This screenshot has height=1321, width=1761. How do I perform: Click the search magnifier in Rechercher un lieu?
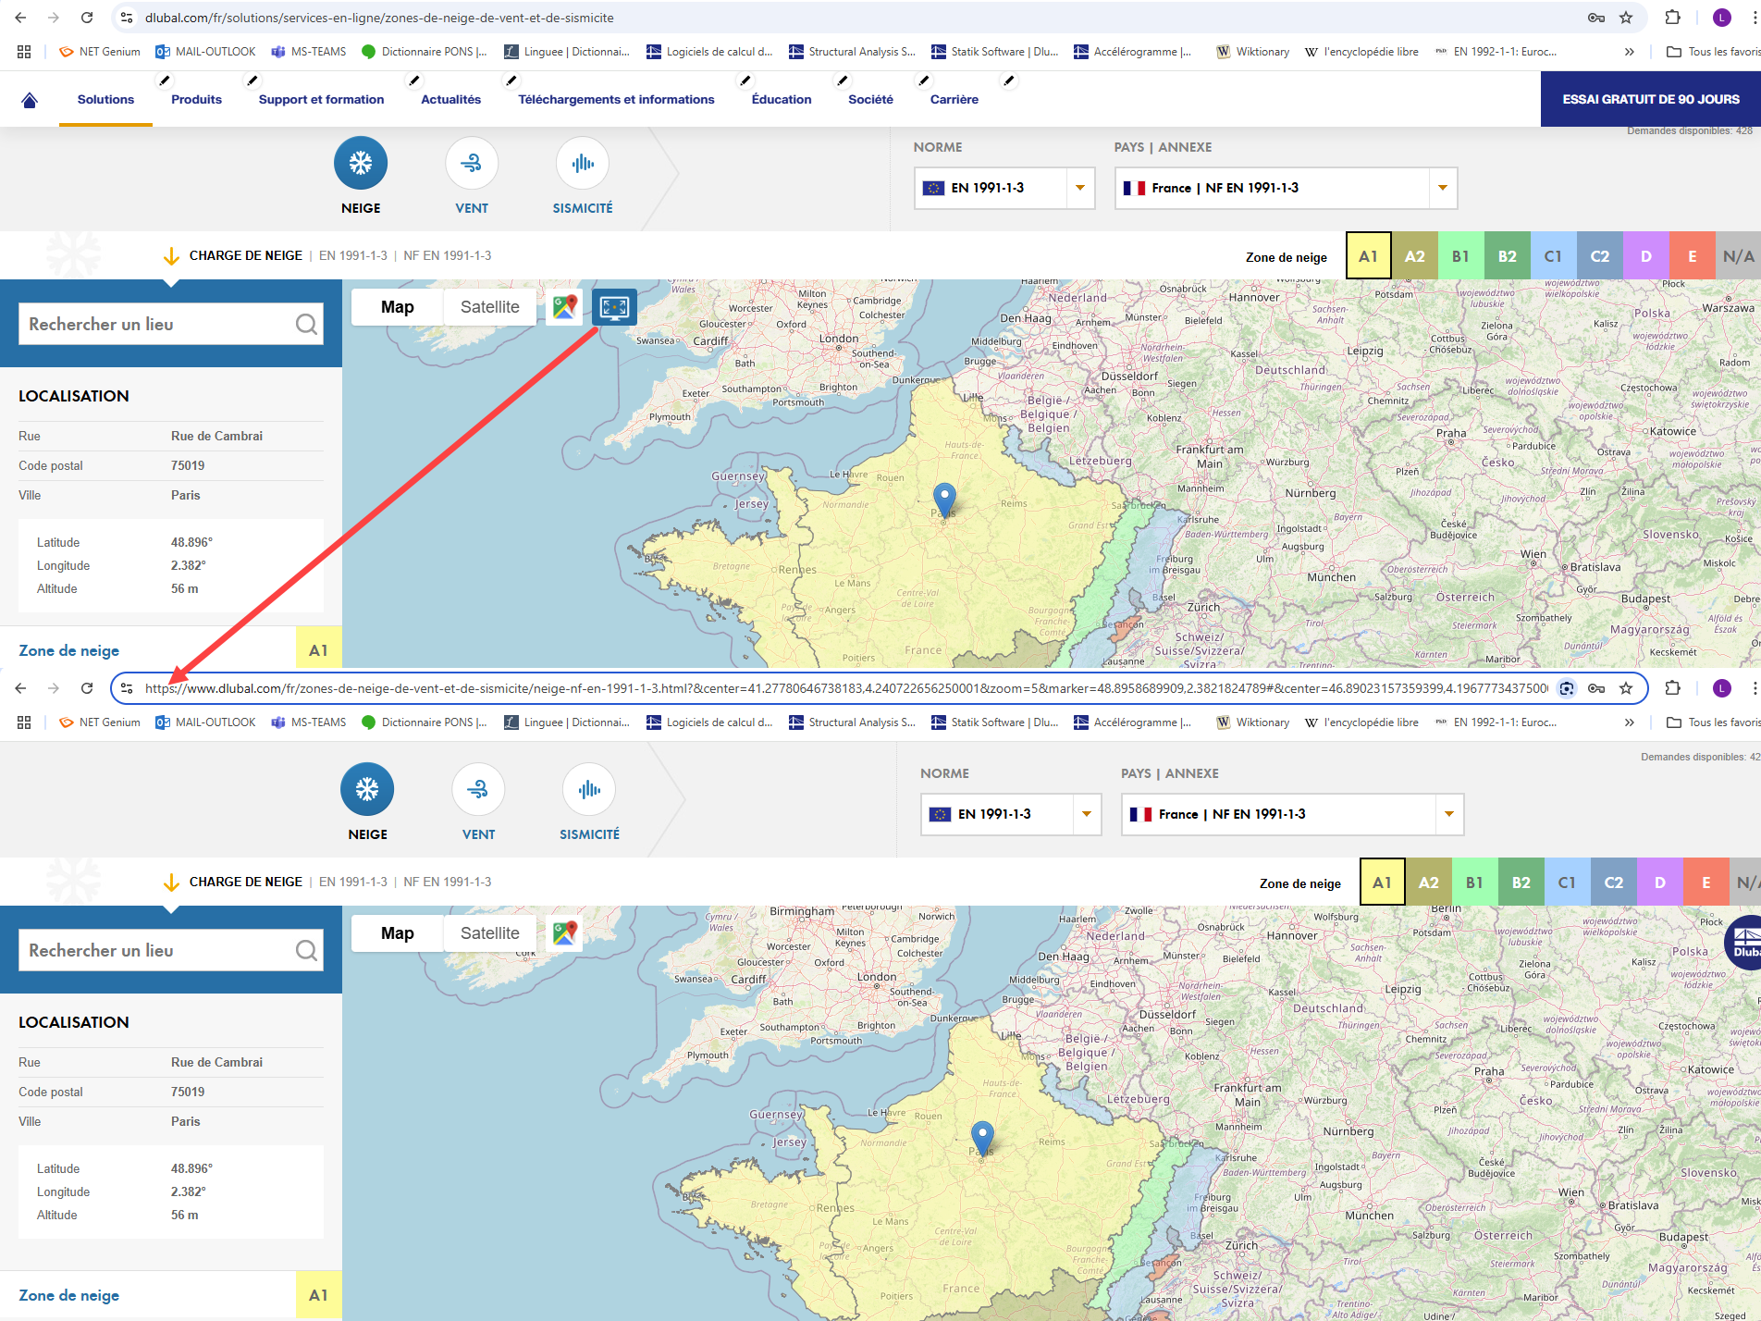click(305, 324)
